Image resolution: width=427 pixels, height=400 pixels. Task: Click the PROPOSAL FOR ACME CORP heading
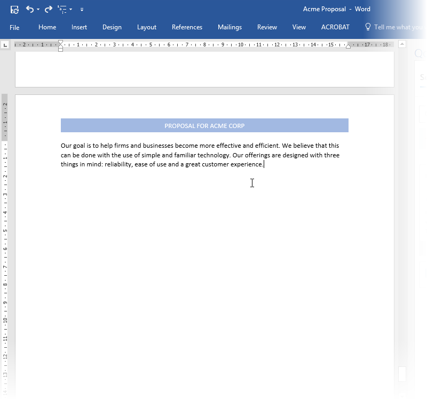click(x=204, y=126)
